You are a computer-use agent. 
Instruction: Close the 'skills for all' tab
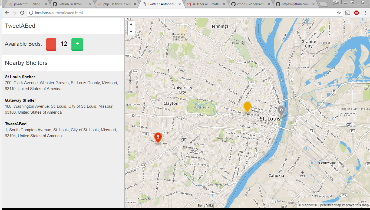[224, 4]
